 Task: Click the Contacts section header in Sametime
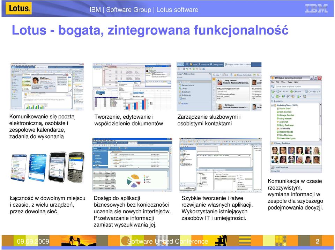296,101
